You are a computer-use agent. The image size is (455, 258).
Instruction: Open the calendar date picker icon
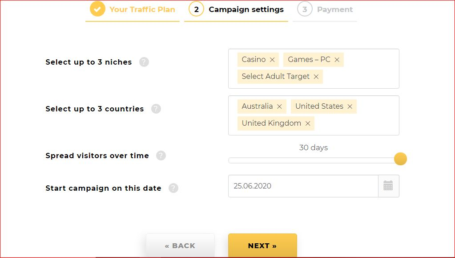[388, 186]
